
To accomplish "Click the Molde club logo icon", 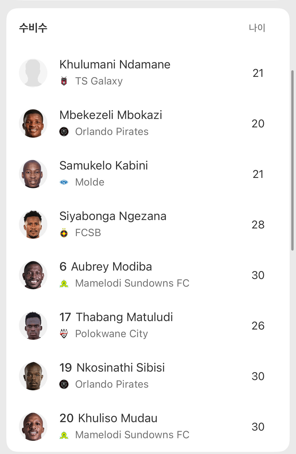I will 64,182.
